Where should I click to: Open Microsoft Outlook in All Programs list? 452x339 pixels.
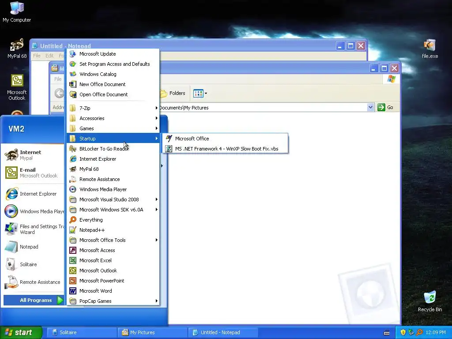point(113,271)
